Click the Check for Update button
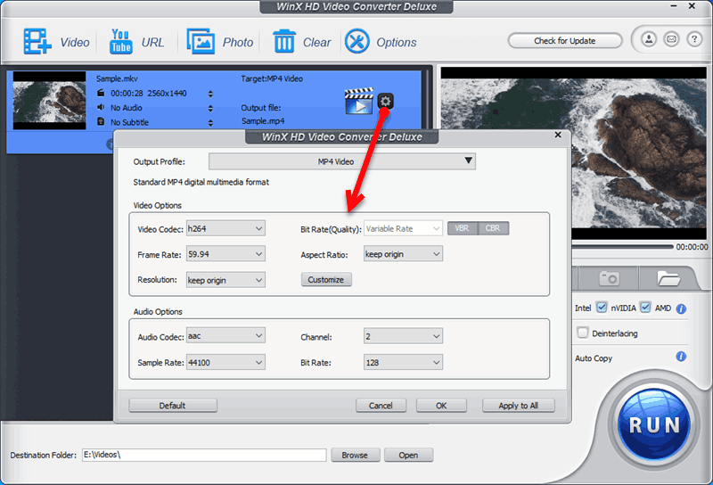The width and height of the screenshot is (713, 485). pos(565,40)
